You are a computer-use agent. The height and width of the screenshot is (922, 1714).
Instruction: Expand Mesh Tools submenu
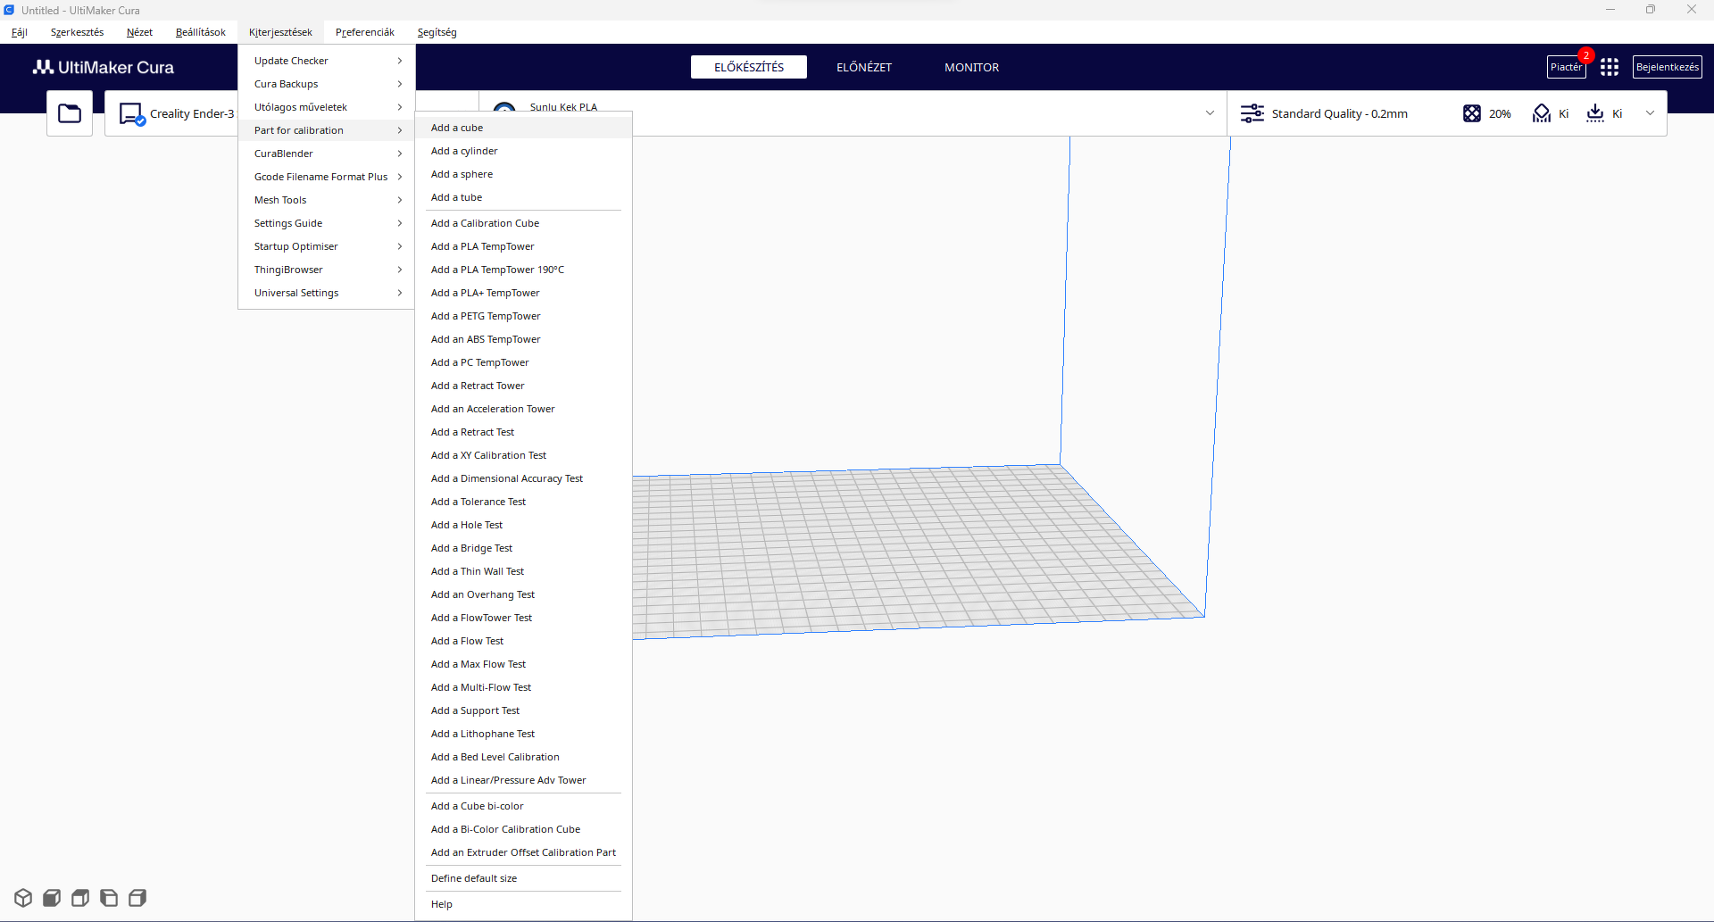[x=327, y=200]
